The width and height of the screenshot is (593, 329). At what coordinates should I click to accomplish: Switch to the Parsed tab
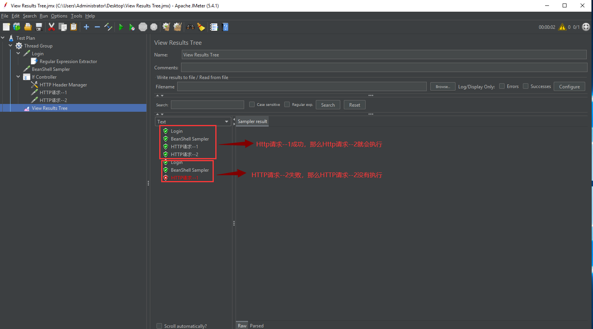[257, 325]
